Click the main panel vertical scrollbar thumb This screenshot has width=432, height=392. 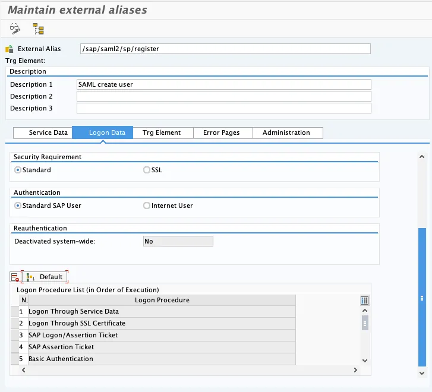pos(422,297)
